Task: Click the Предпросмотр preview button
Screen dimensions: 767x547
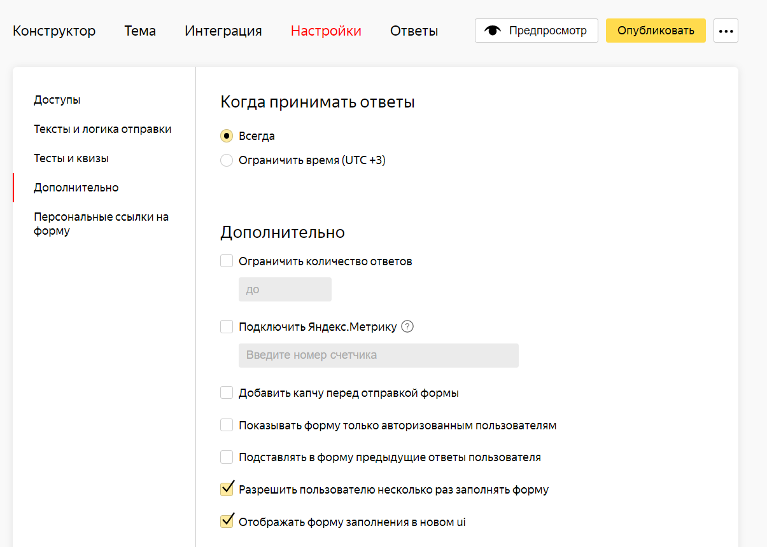Action: [x=536, y=31]
